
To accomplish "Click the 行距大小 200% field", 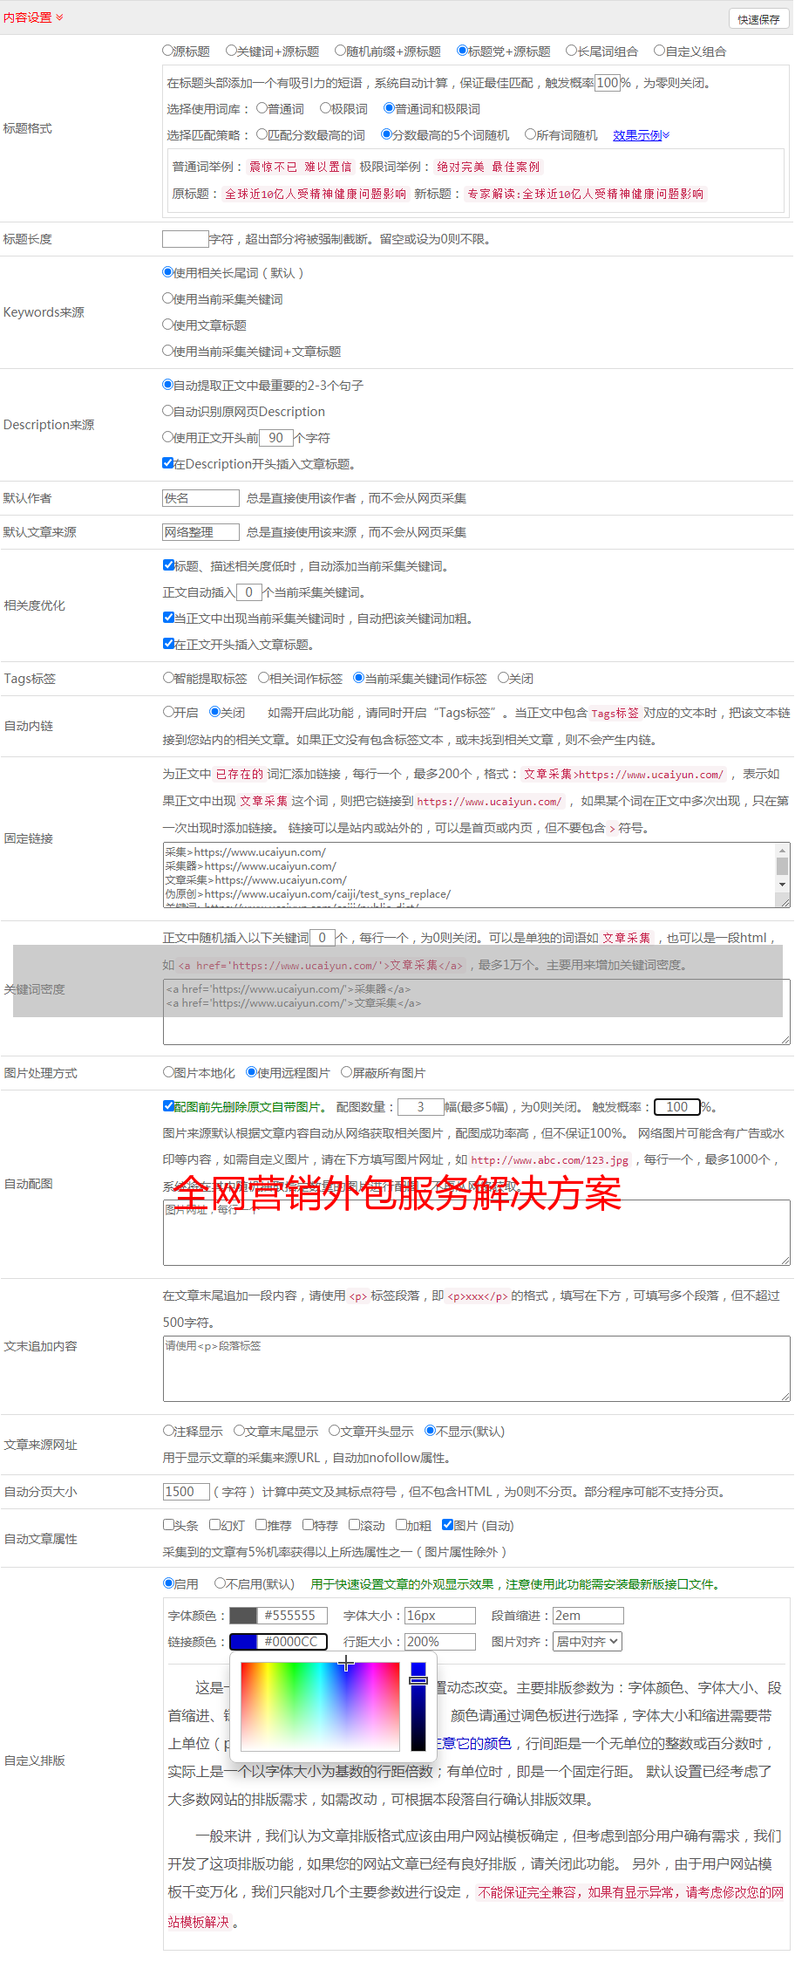I will (x=440, y=1642).
